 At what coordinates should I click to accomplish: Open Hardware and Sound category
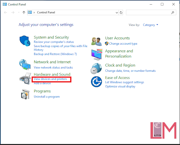(x=52, y=74)
